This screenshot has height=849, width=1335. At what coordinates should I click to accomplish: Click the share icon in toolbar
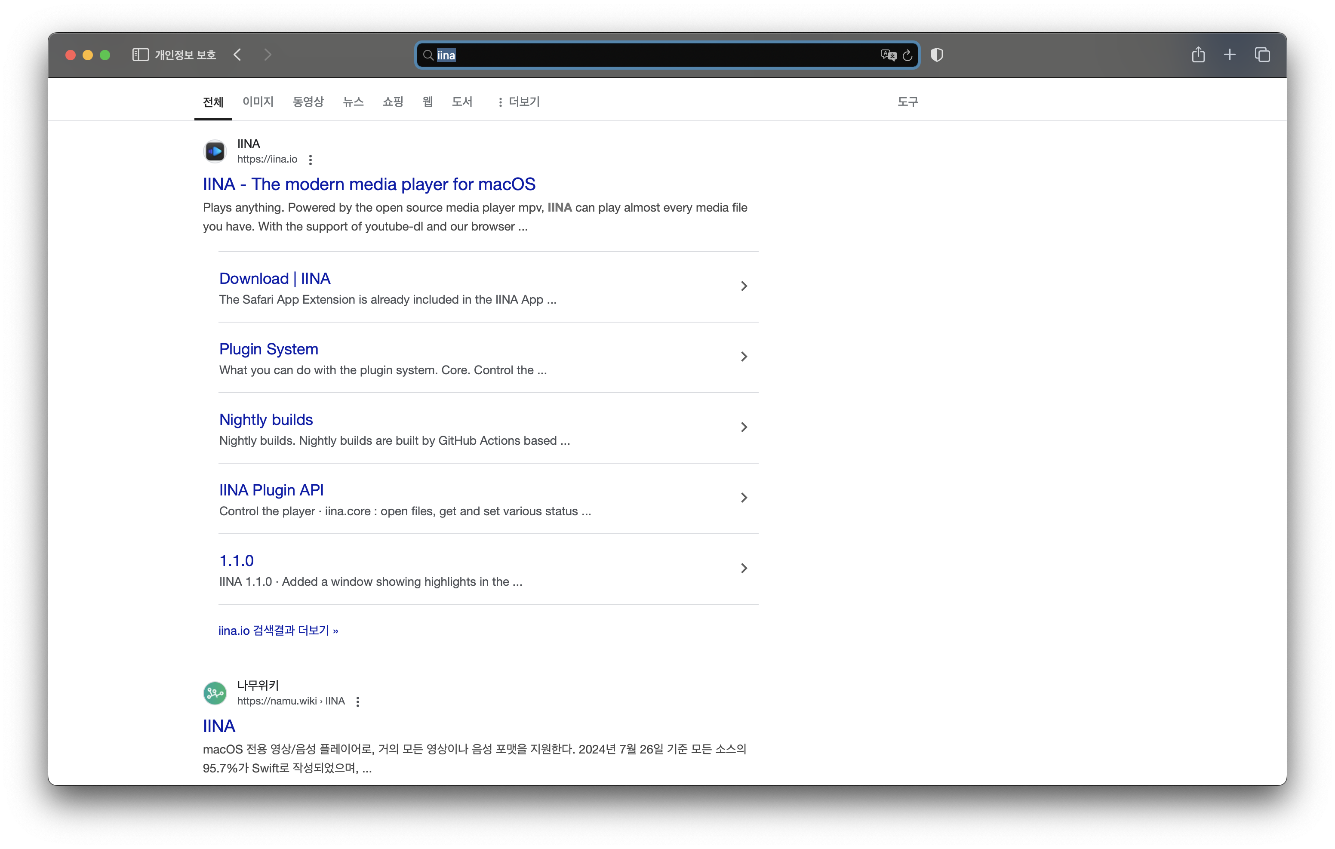(x=1198, y=54)
